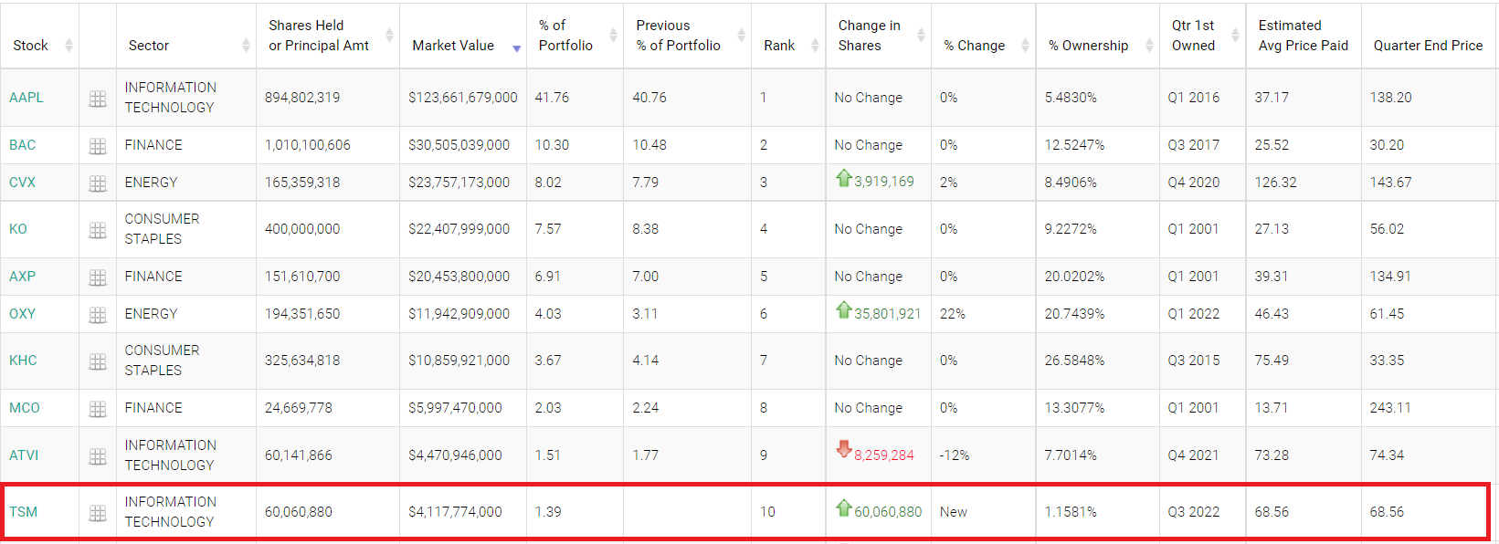
Task: Sort by Rank column header
Action: (x=779, y=46)
